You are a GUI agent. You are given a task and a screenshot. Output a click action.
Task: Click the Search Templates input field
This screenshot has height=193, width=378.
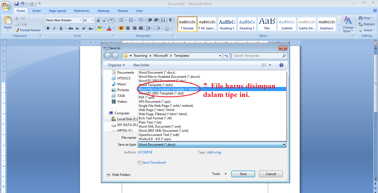coord(257,55)
